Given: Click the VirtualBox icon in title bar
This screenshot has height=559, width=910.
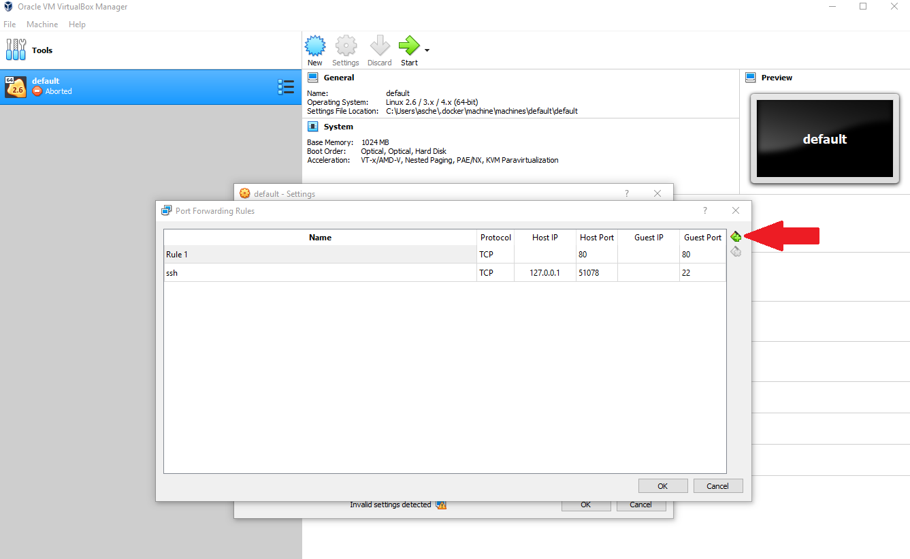Looking at the screenshot, I should (8, 7).
